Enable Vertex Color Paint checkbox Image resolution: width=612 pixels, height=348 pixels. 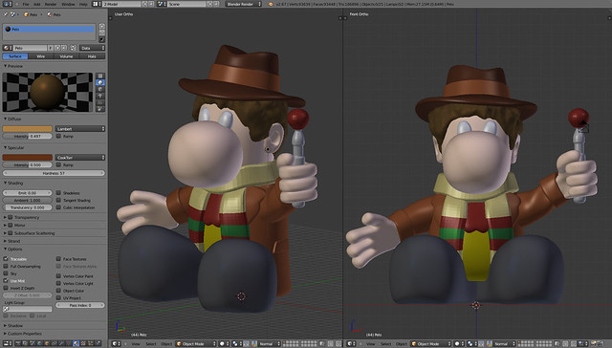pos(58,276)
